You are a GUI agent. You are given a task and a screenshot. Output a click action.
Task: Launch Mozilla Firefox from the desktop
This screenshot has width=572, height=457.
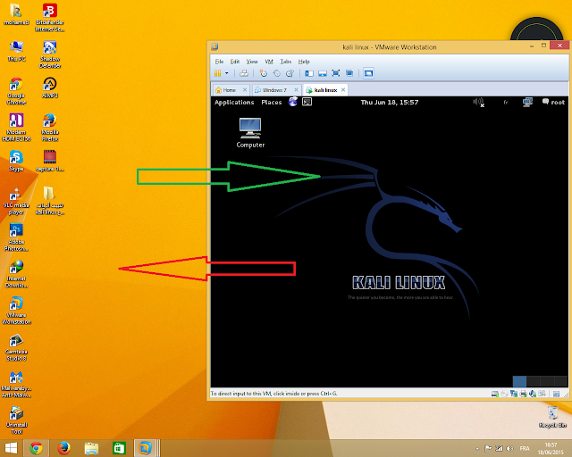(50, 128)
